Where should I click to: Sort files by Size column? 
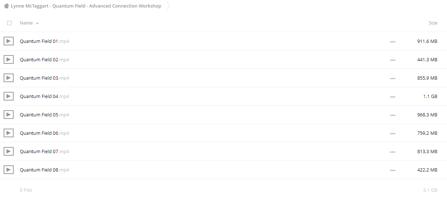[433, 23]
